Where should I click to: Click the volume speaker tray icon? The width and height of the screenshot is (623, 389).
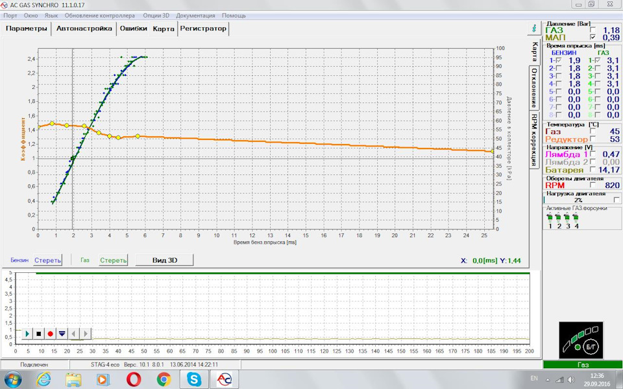[x=571, y=380]
